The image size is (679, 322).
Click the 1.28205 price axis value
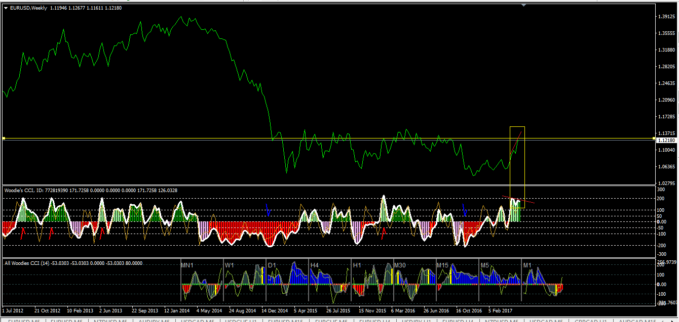(667, 67)
